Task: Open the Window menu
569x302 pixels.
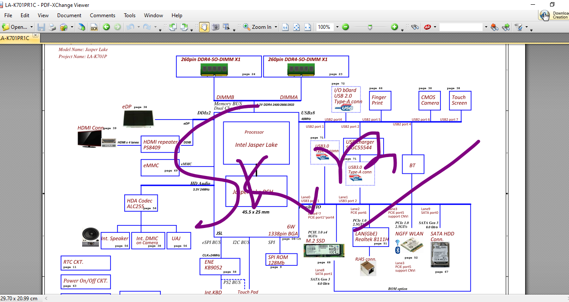Action: [x=154, y=15]
